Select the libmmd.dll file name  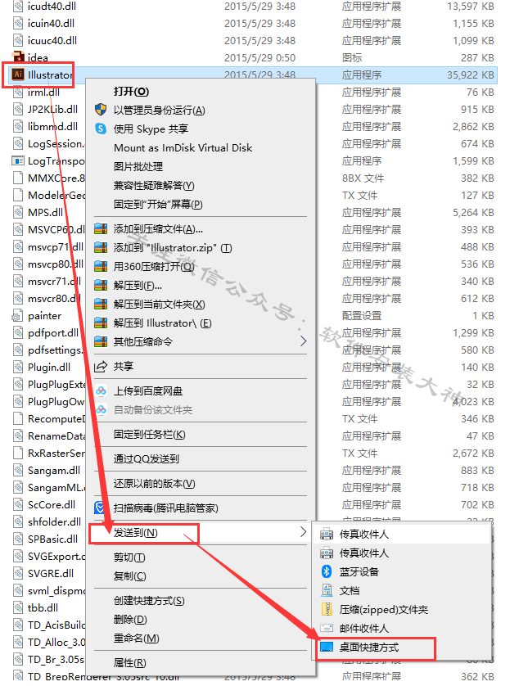[53, 126]
